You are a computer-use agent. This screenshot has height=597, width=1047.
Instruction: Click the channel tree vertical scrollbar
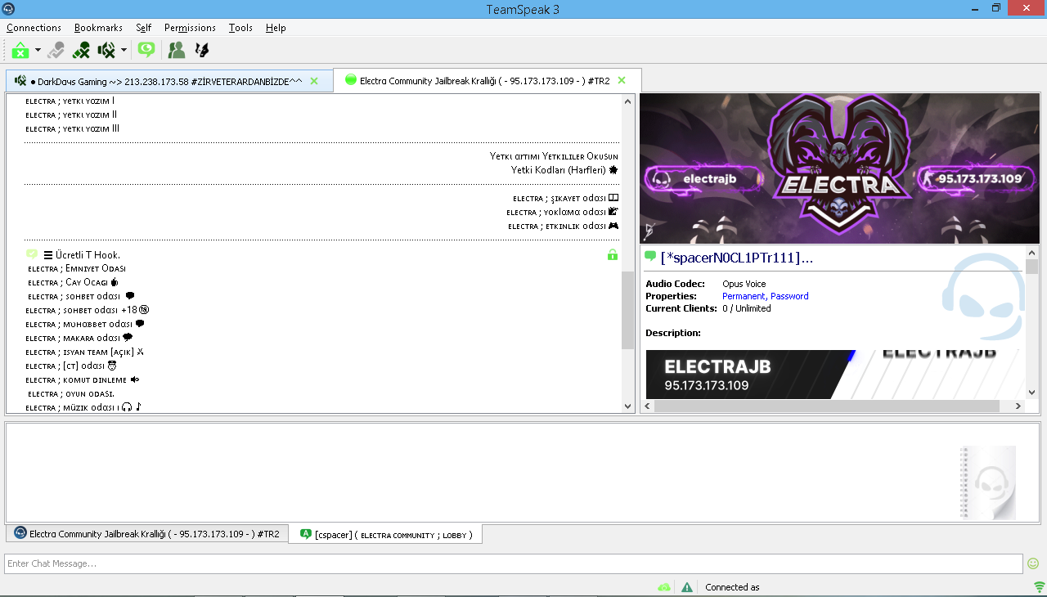(x=628, y=254)
